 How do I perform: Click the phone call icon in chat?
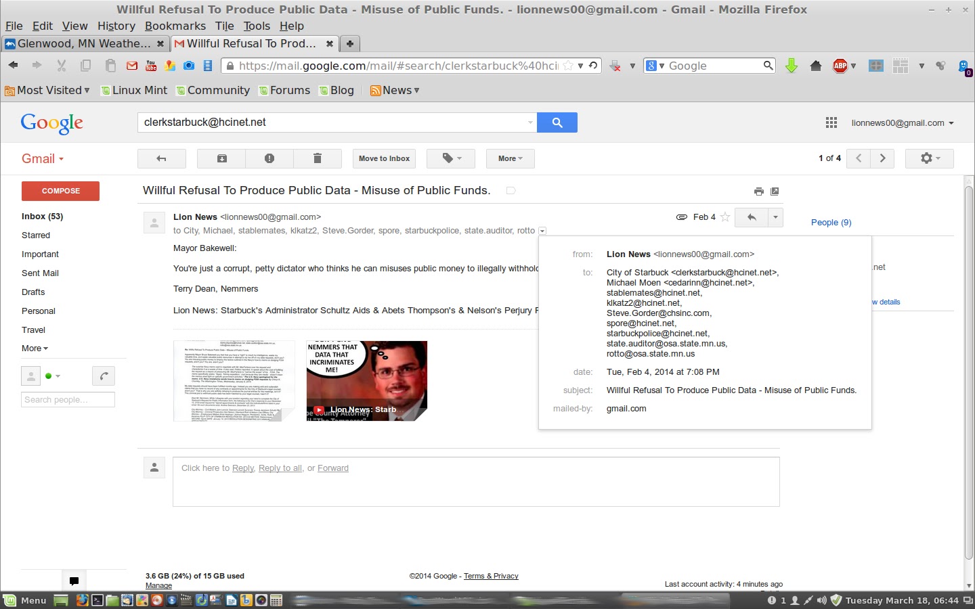click(103, 376)
